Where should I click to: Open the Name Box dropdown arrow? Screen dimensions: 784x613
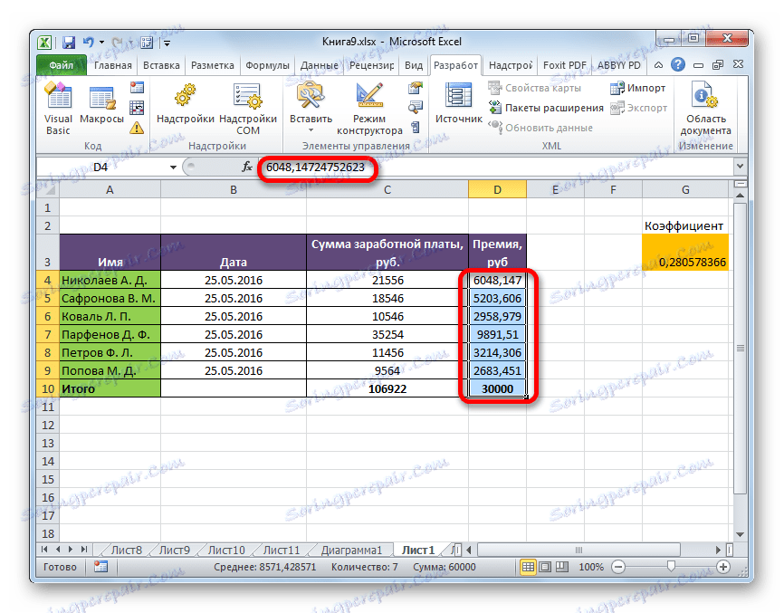(x=173, y=167)
